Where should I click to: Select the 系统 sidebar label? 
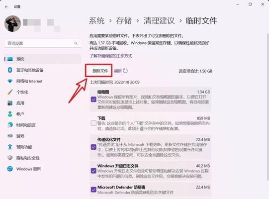click(20, 59)
